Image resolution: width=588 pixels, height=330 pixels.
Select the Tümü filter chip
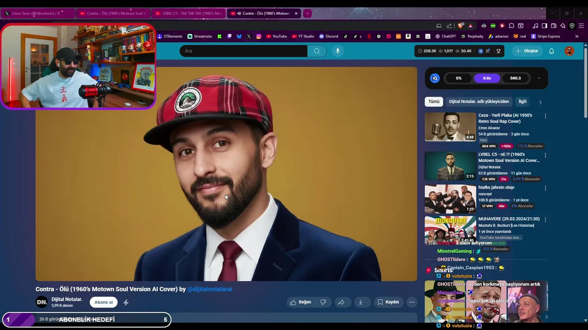tap(434, 102)
